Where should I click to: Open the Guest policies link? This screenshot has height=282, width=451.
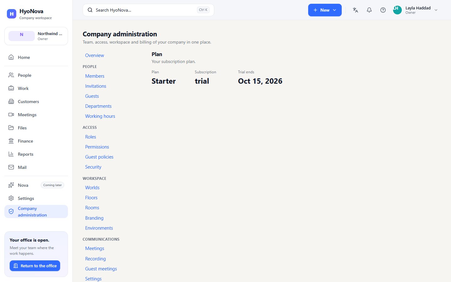click(99, 157)
